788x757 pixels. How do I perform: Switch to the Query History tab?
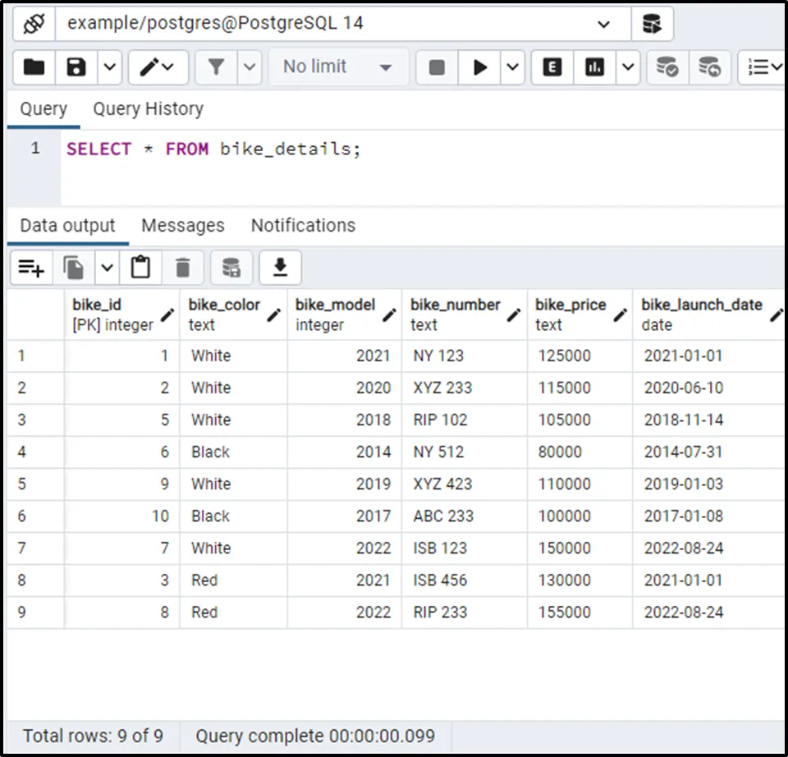pyautogui.click(x=148, y=109)
